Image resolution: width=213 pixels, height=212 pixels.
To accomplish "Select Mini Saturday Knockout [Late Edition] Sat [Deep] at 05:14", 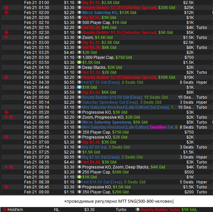I will point(129,107).
